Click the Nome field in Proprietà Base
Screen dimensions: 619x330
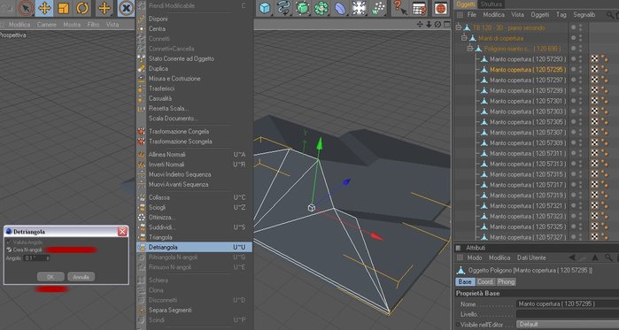pyautogui.click(x=568, y=304)
